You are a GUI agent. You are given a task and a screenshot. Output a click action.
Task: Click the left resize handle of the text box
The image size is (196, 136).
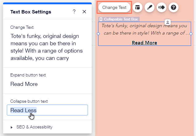click(x=98, y=34)
